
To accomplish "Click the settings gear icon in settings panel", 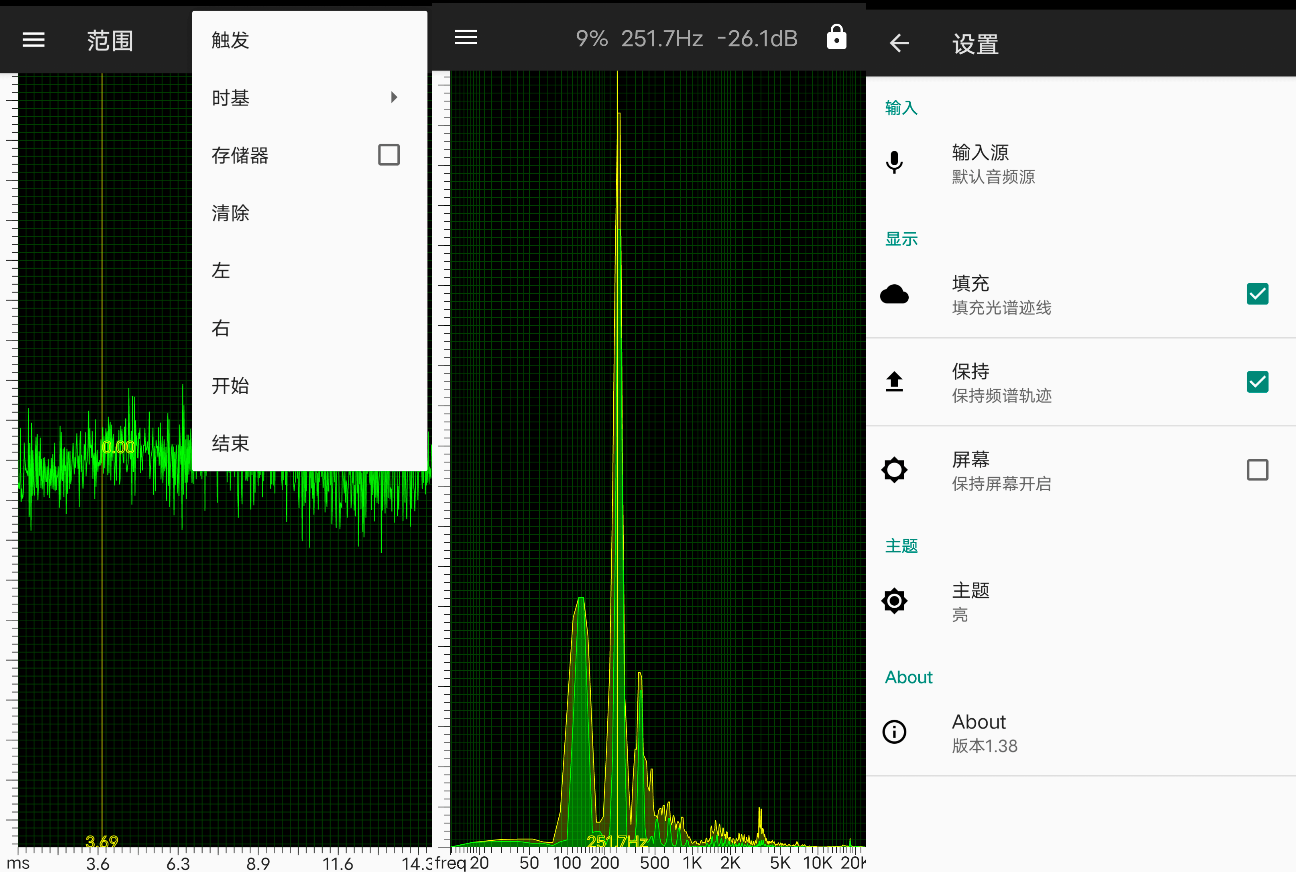I will (x=895, y=600).
